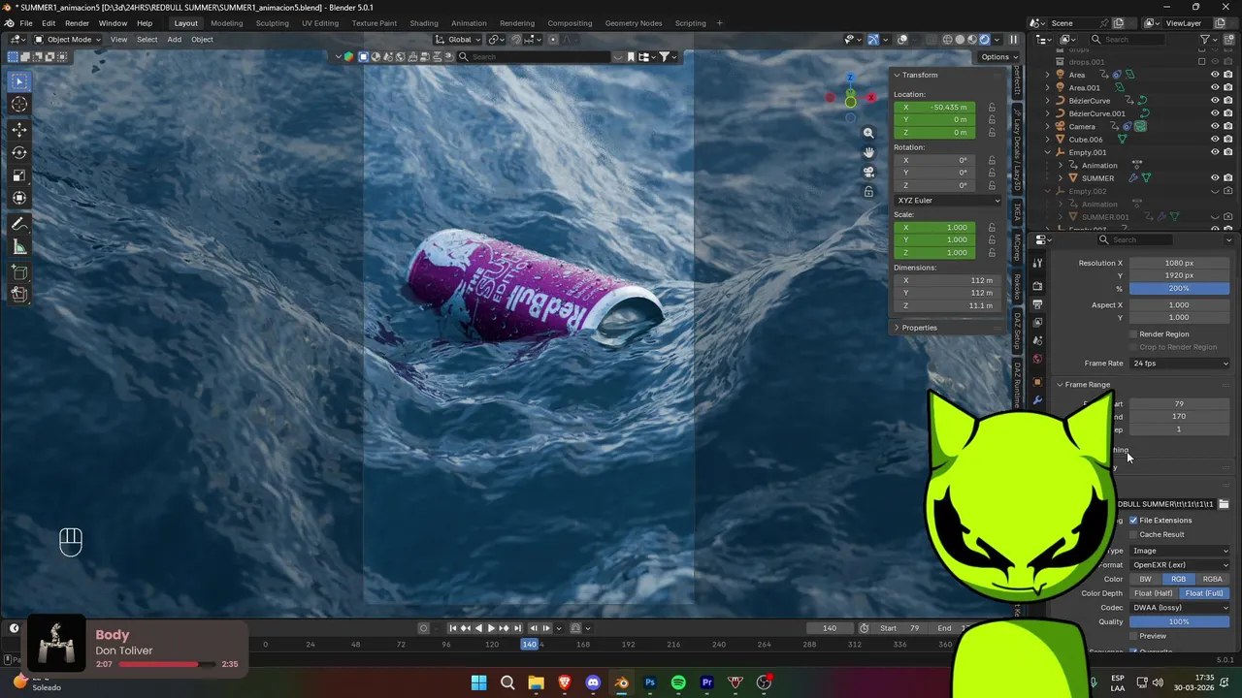Open the DWAA (lossy) codec dropdown
This screenshot has width=1242, height=698.
point(1180,608)
